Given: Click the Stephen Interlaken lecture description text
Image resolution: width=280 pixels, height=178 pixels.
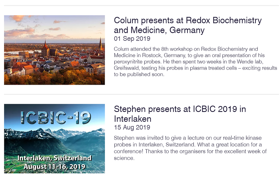Looking at the screenshot, I should point(190,148).
